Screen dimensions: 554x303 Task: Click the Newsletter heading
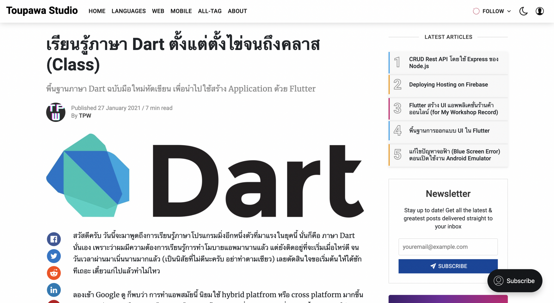click(x=448, y=194)
